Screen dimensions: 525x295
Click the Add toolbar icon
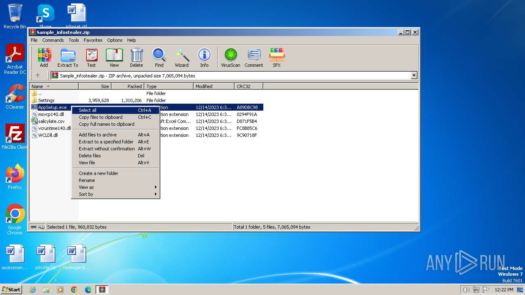point(44,57)
